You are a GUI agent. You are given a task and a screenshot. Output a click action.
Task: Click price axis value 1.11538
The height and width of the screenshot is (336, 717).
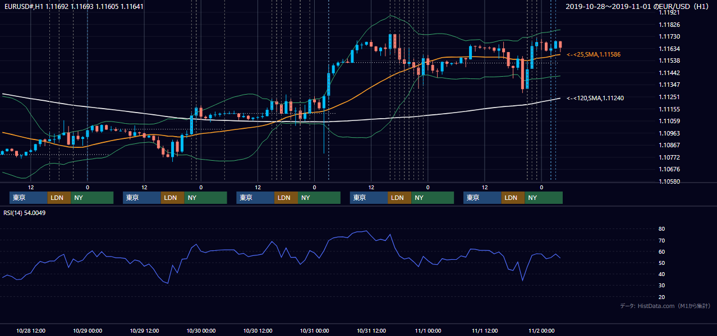click(x=669, y=60)
